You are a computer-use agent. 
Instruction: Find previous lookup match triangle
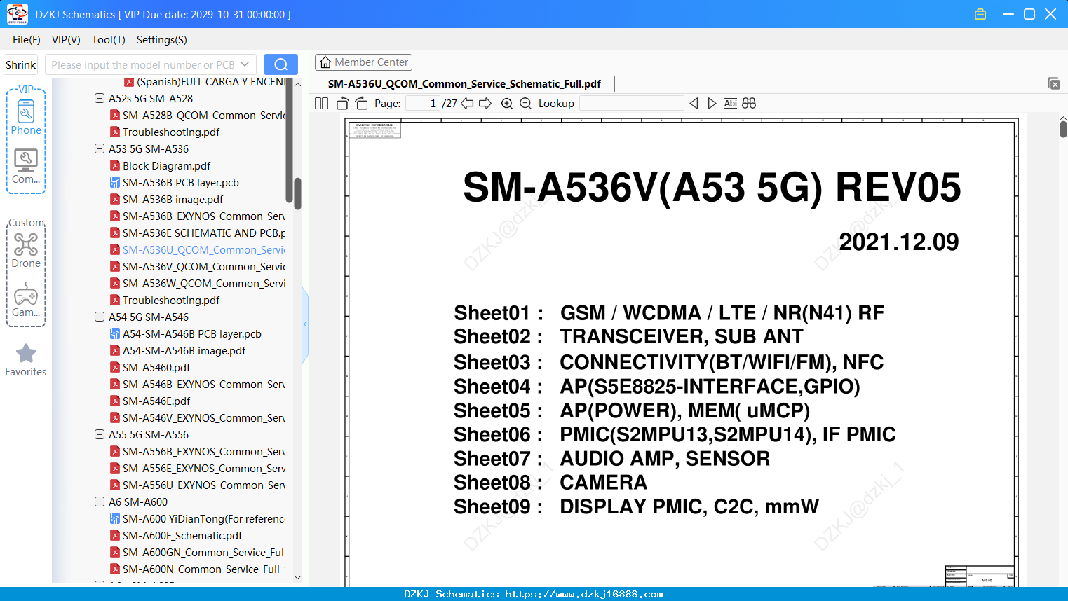point(694,104)
